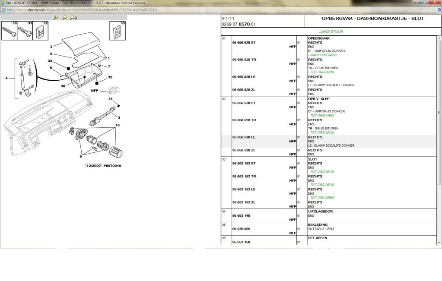
Task: Click the green TOT ORG 04953 note
Action: coord(321,115)
